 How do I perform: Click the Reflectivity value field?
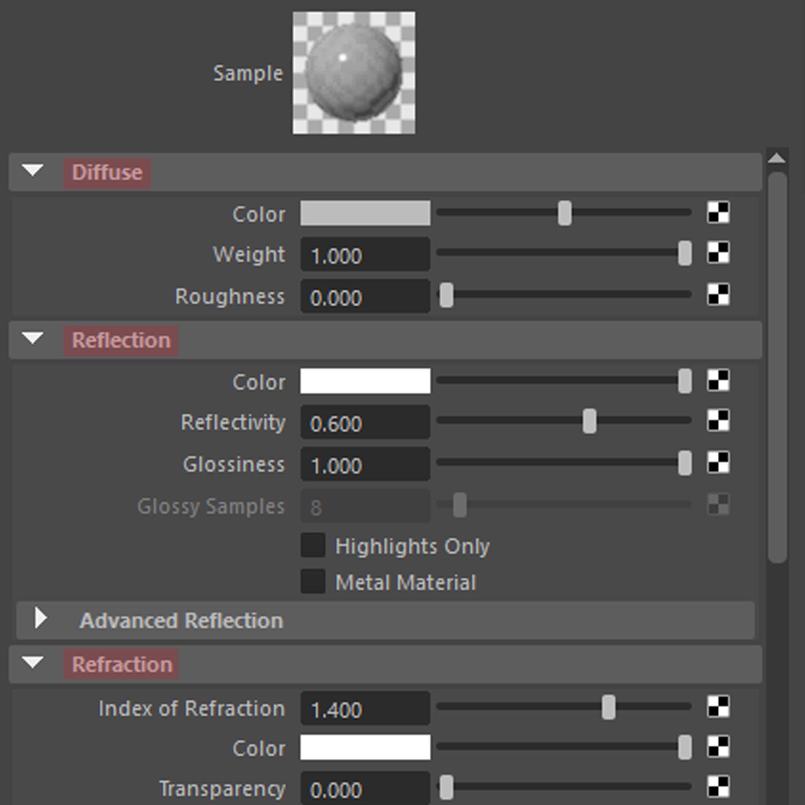coord(365,423)
